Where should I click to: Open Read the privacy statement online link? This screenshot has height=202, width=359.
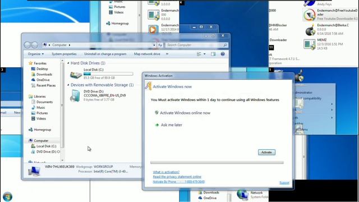tap(177, 177)
